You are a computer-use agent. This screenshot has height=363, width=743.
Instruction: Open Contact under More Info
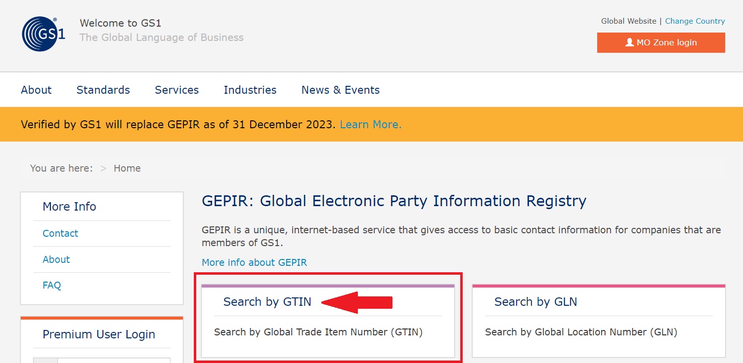coord(60,233)
